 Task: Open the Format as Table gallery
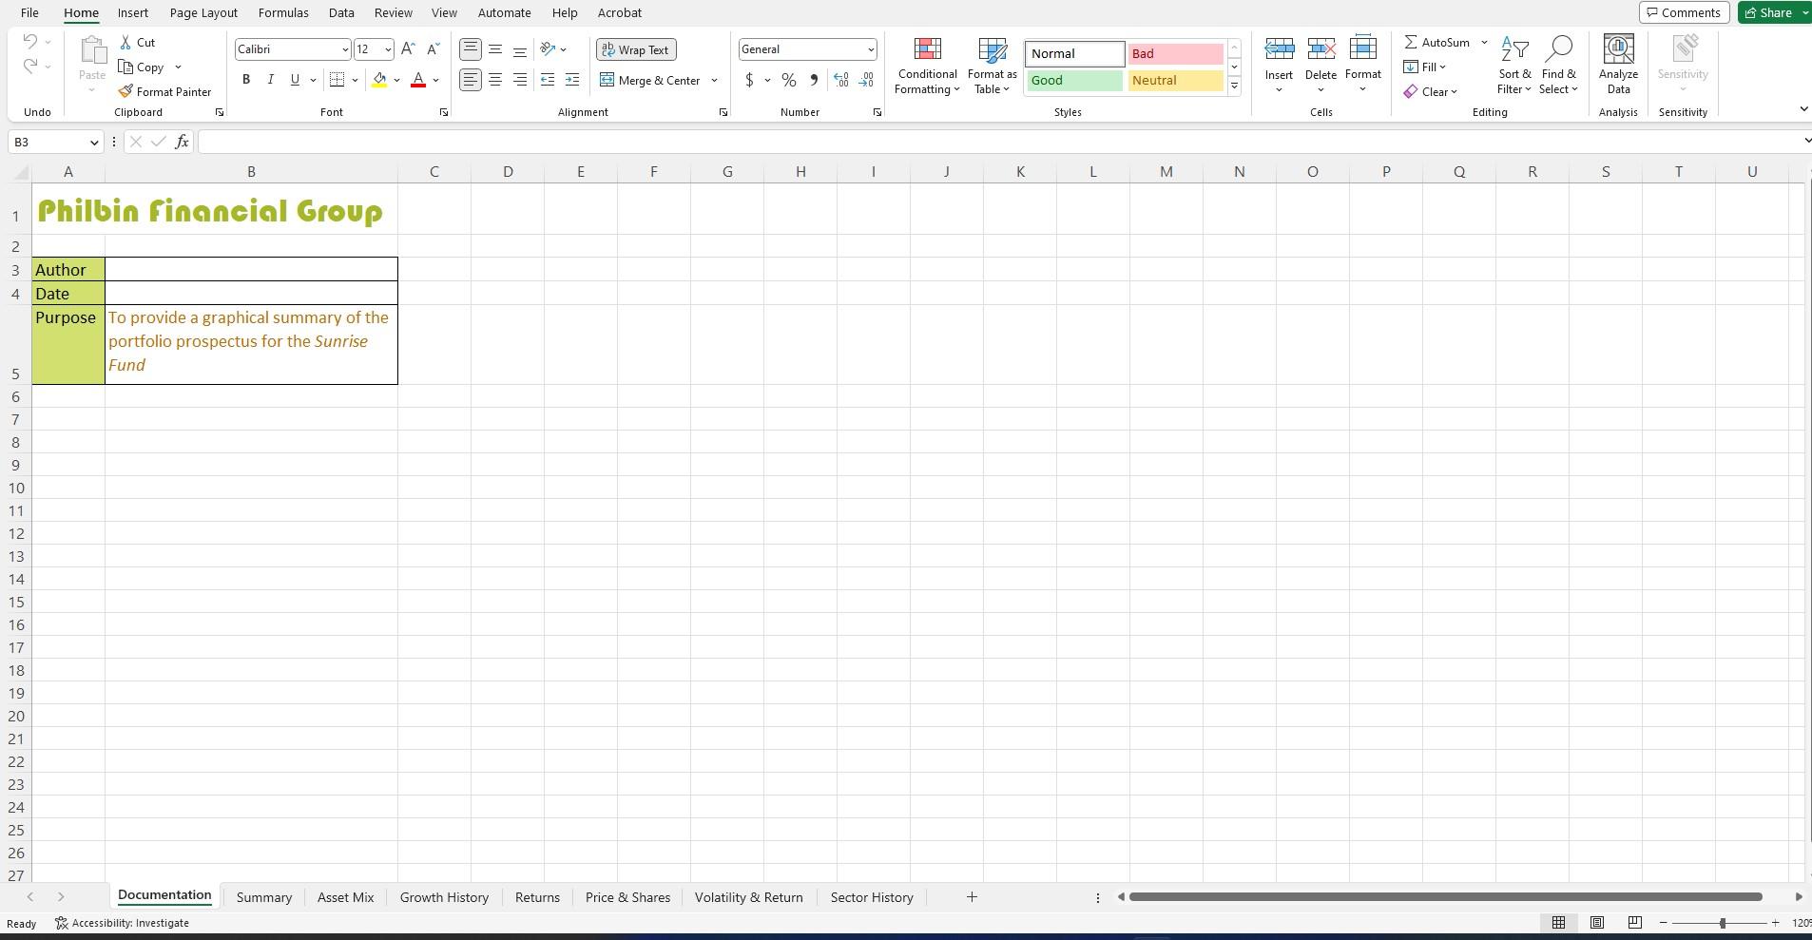[x=992, y=66]
